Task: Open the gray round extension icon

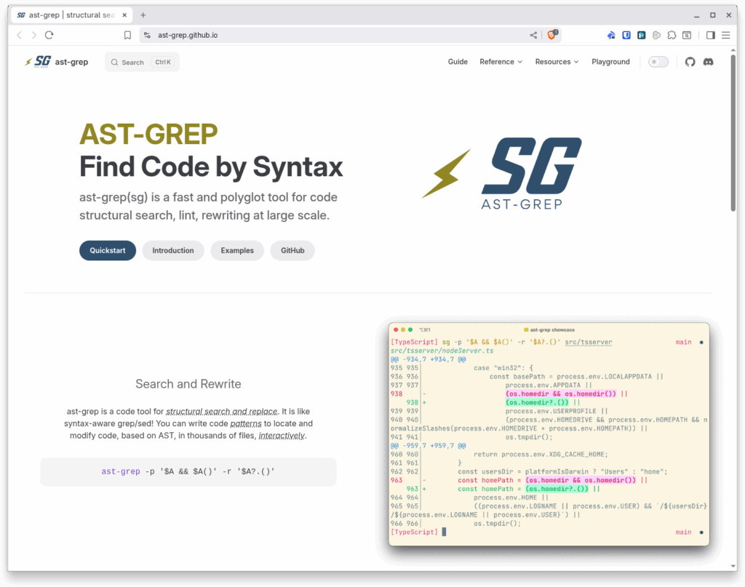Action: (657, 35)
